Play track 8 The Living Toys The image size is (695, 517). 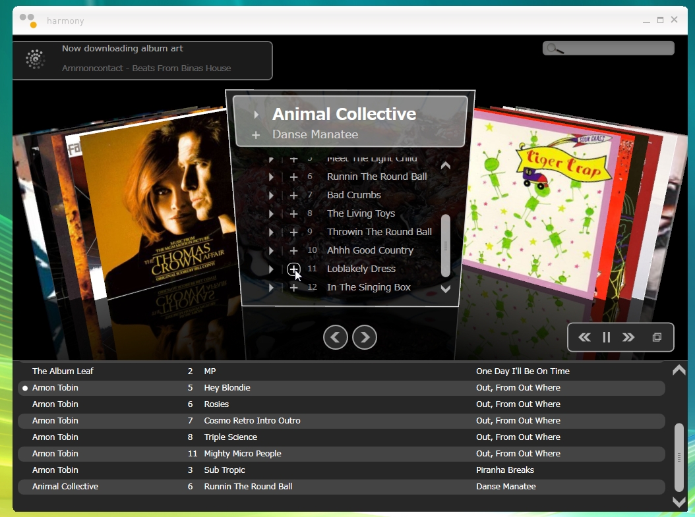coord(271,214)
